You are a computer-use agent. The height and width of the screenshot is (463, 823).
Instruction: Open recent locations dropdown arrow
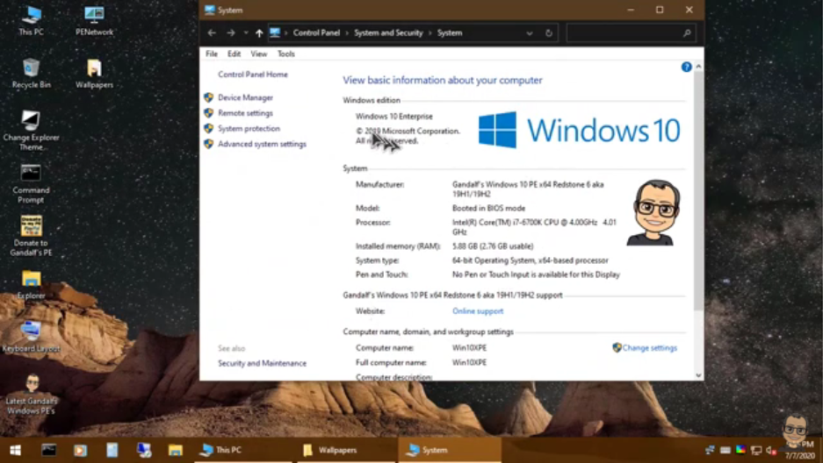pyautogui.click(x=246, y=33)
